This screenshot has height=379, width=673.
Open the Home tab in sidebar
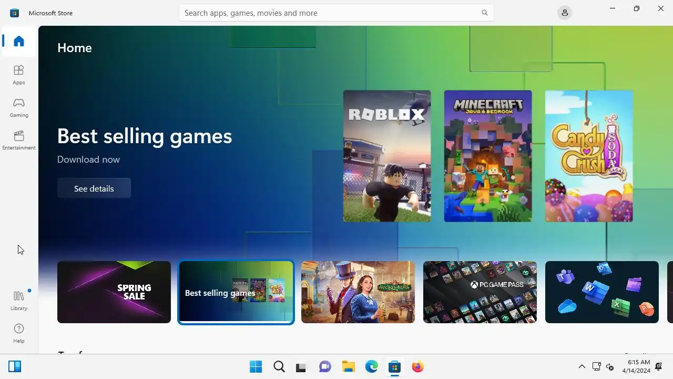(19, 41)
